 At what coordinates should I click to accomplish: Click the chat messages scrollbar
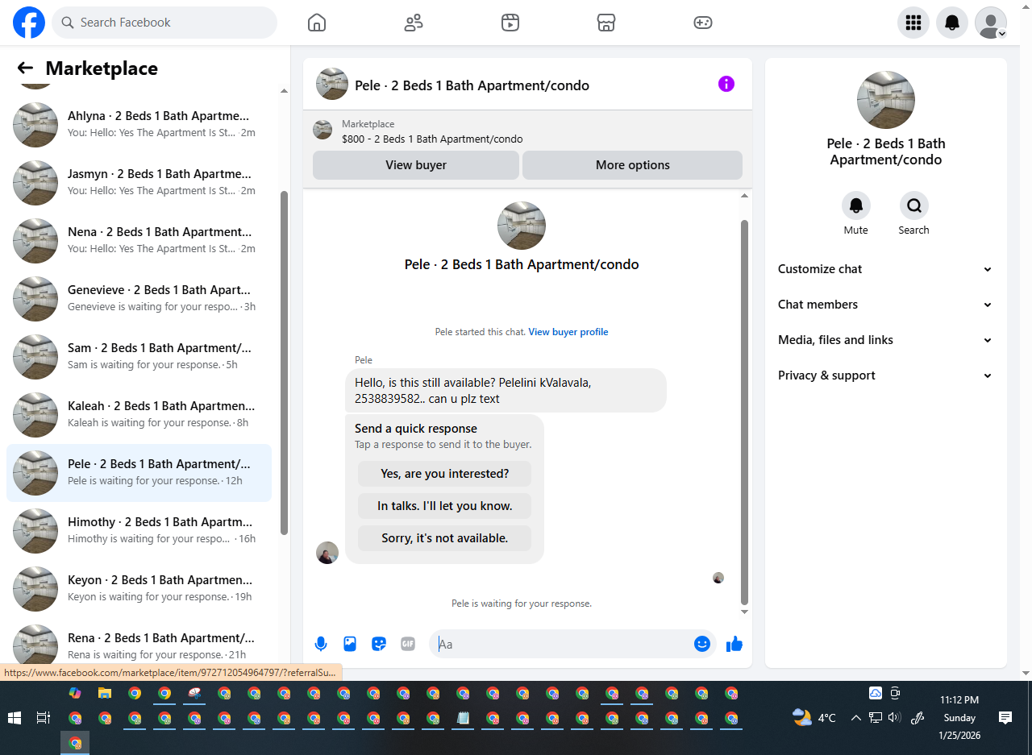coord(744,411)
